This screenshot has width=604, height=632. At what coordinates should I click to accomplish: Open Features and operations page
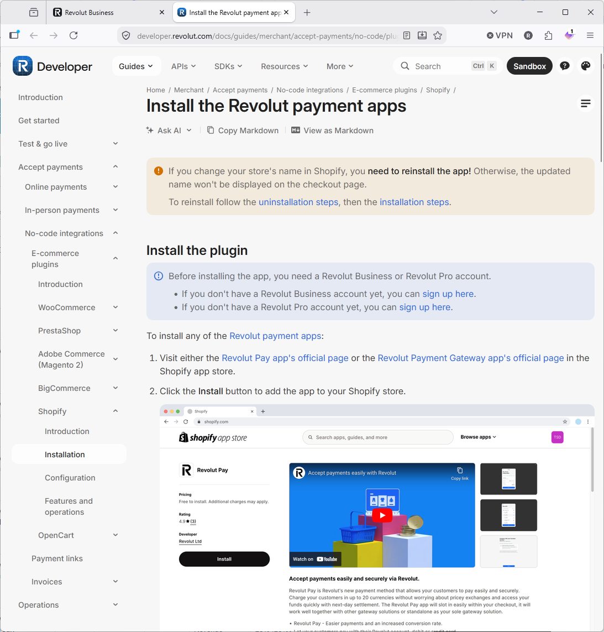69,506
